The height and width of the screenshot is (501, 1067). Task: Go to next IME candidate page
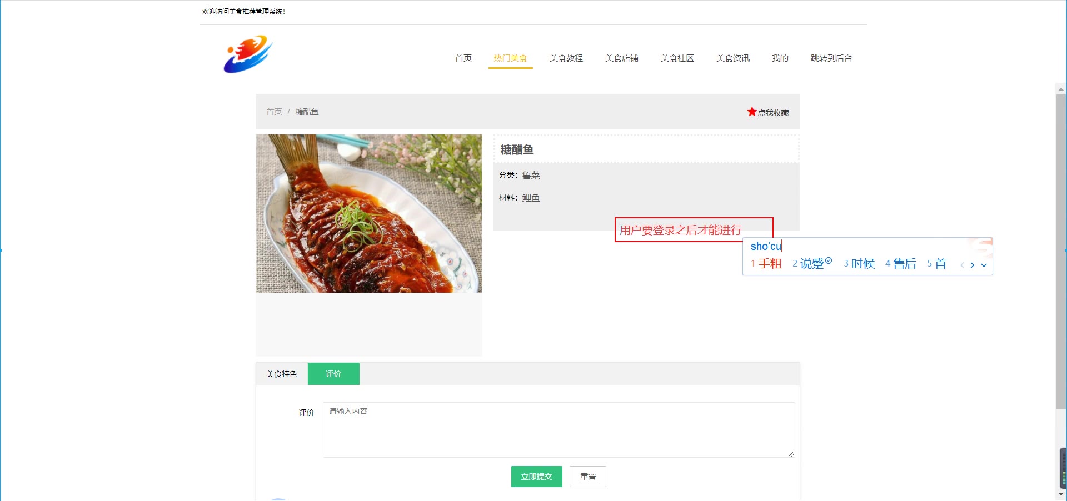click(x=972, y=265)
